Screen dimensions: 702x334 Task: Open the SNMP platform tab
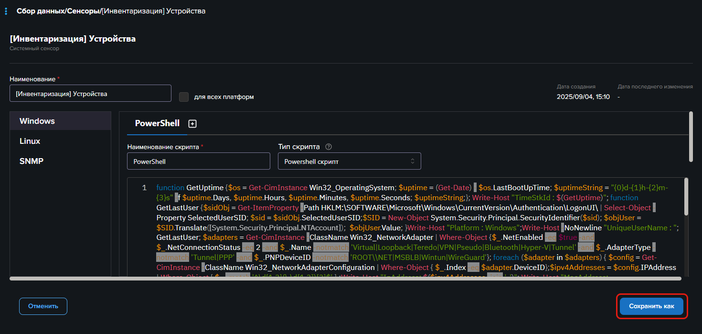(x=31, y=161)
